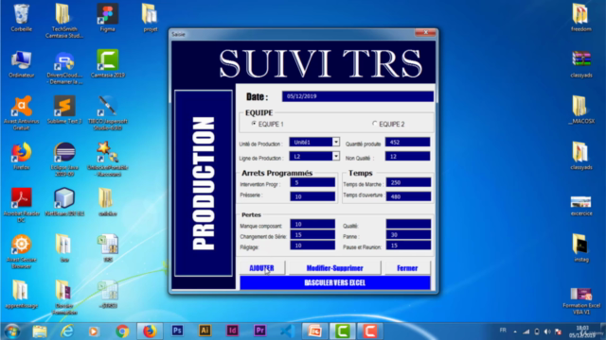Select the projet folder on desktop
606x340 pixels.
150,18
